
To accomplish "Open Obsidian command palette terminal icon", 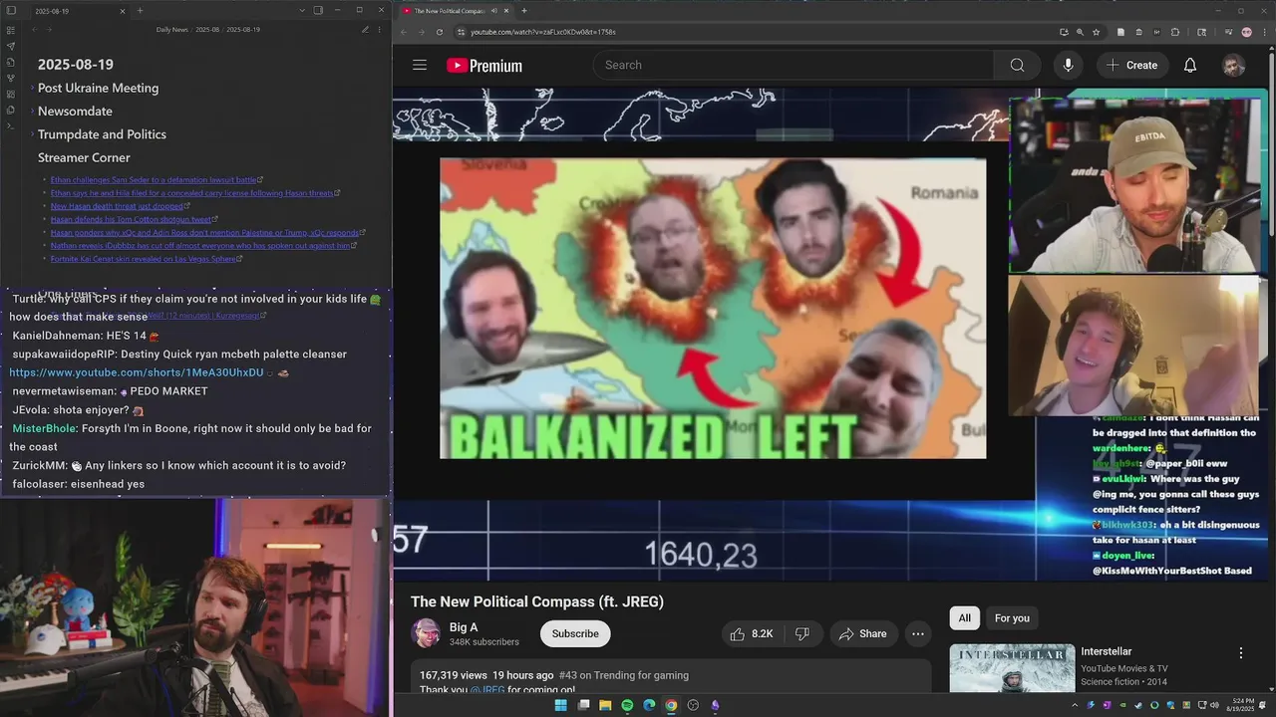I will click(10, 125).
